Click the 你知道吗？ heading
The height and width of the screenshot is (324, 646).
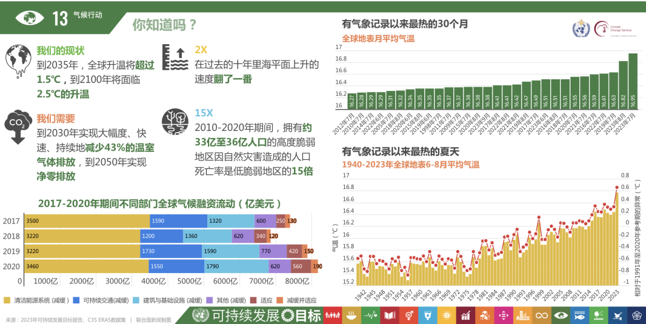tap(165, 25)
